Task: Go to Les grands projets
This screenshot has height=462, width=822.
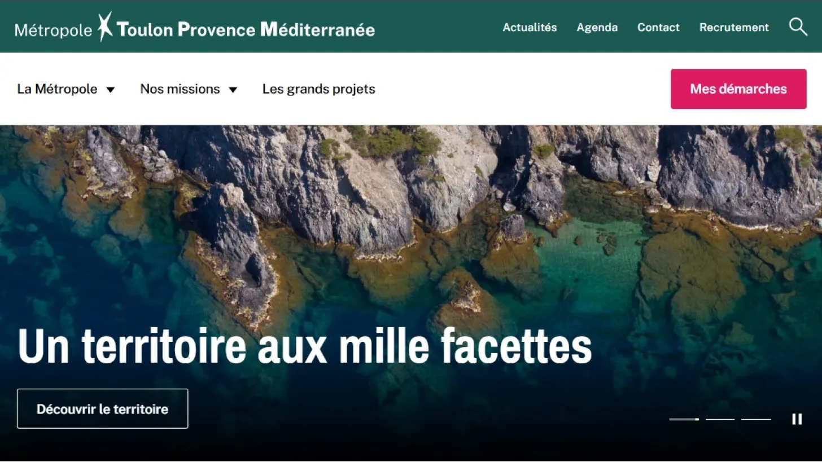Action: click(x=318, y=89)
